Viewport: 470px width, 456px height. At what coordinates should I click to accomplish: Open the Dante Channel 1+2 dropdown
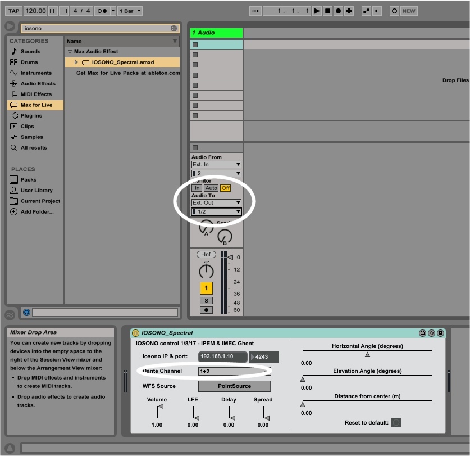click(234, 371)
